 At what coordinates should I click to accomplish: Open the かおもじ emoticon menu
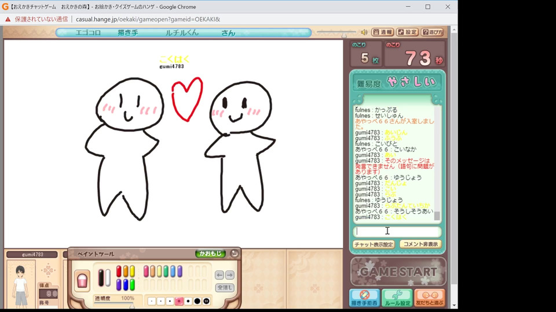tap(210, 254)
